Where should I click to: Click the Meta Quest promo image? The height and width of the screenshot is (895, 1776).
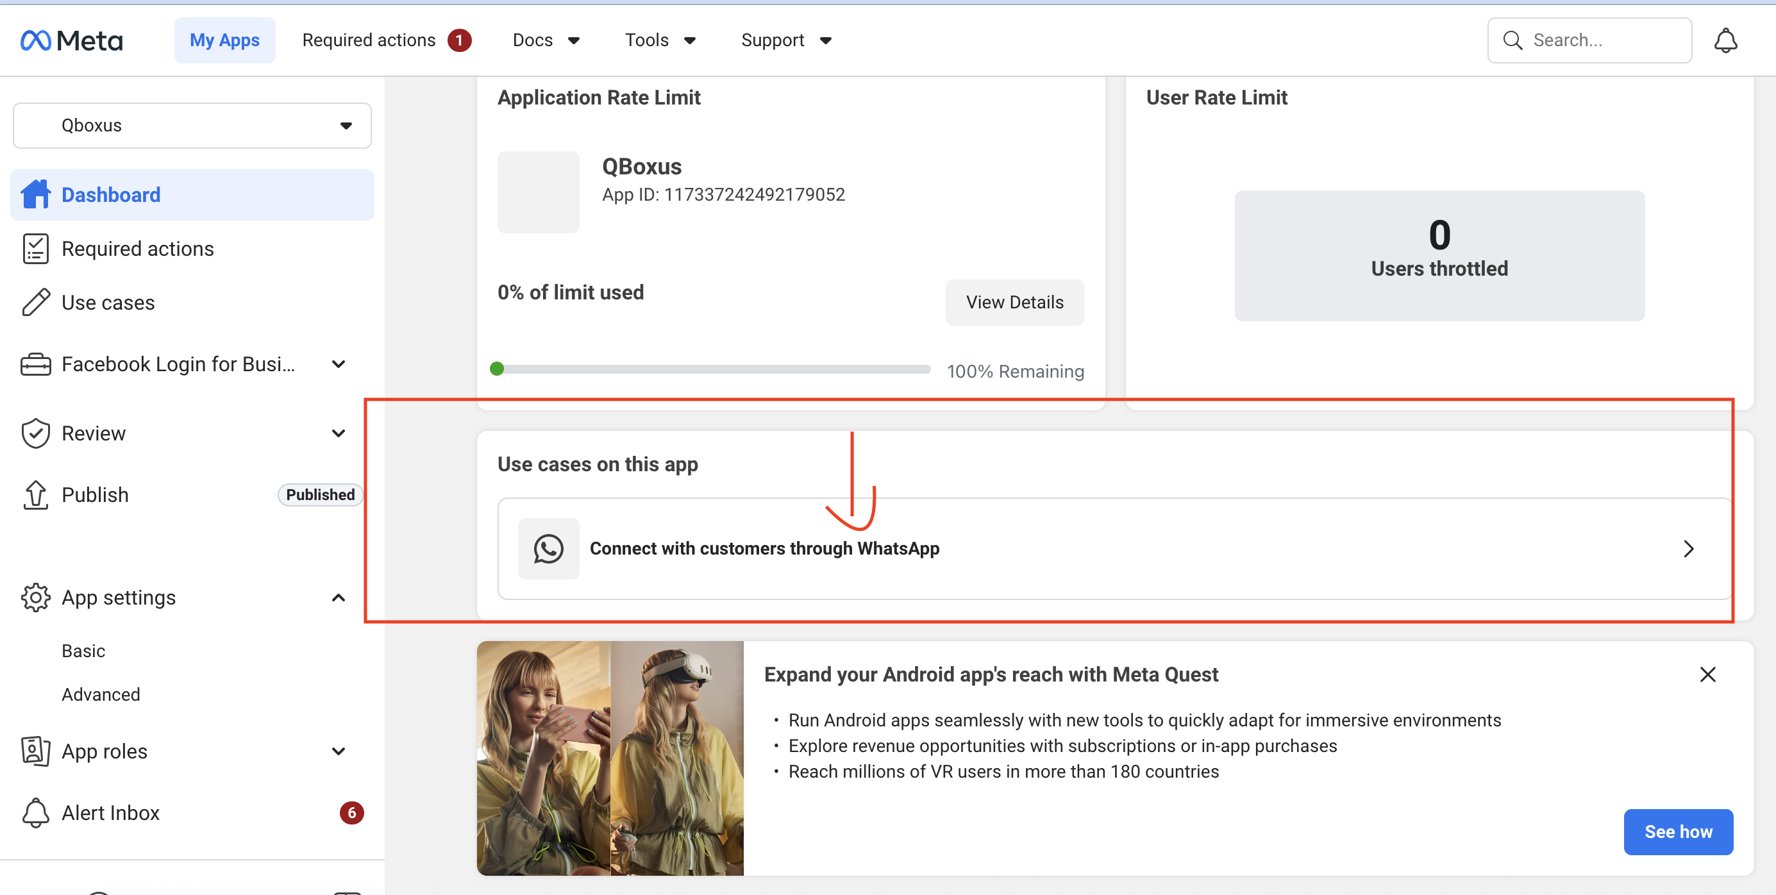coord(610,758)
